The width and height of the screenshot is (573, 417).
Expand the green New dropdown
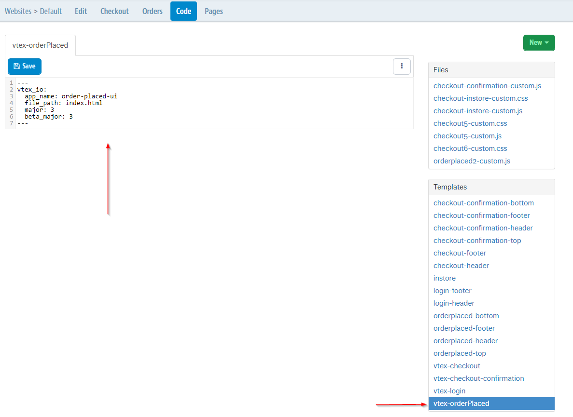coord(539,43)
